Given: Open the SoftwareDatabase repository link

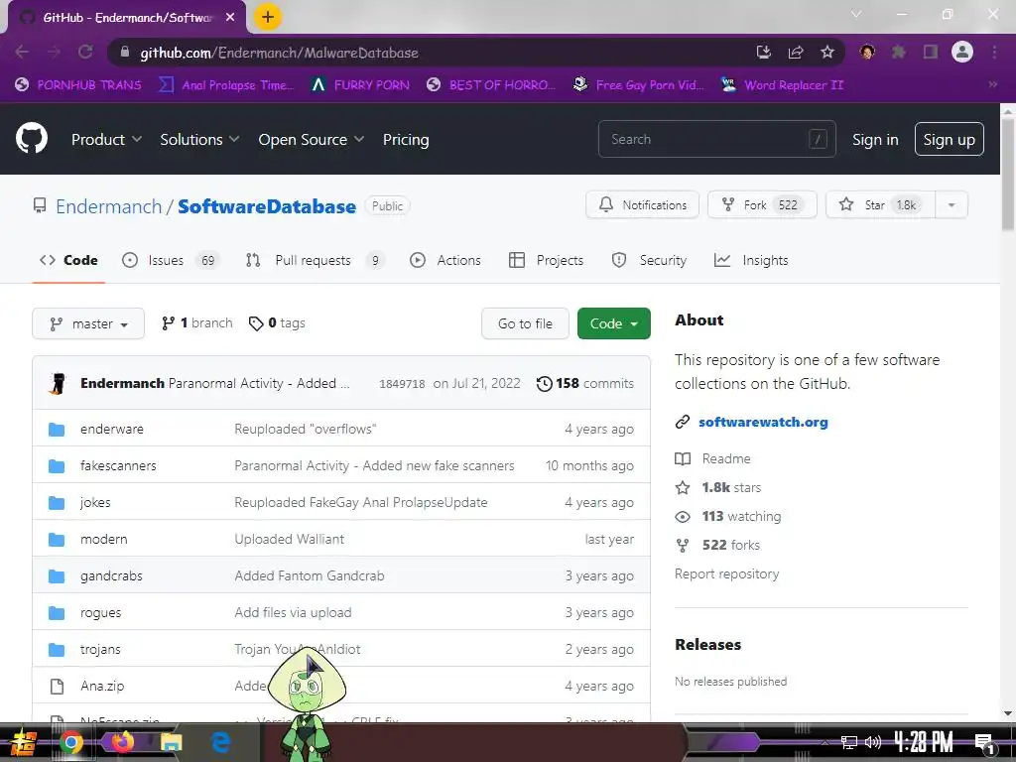Looking at the screenshot, I should coord(266,206).
